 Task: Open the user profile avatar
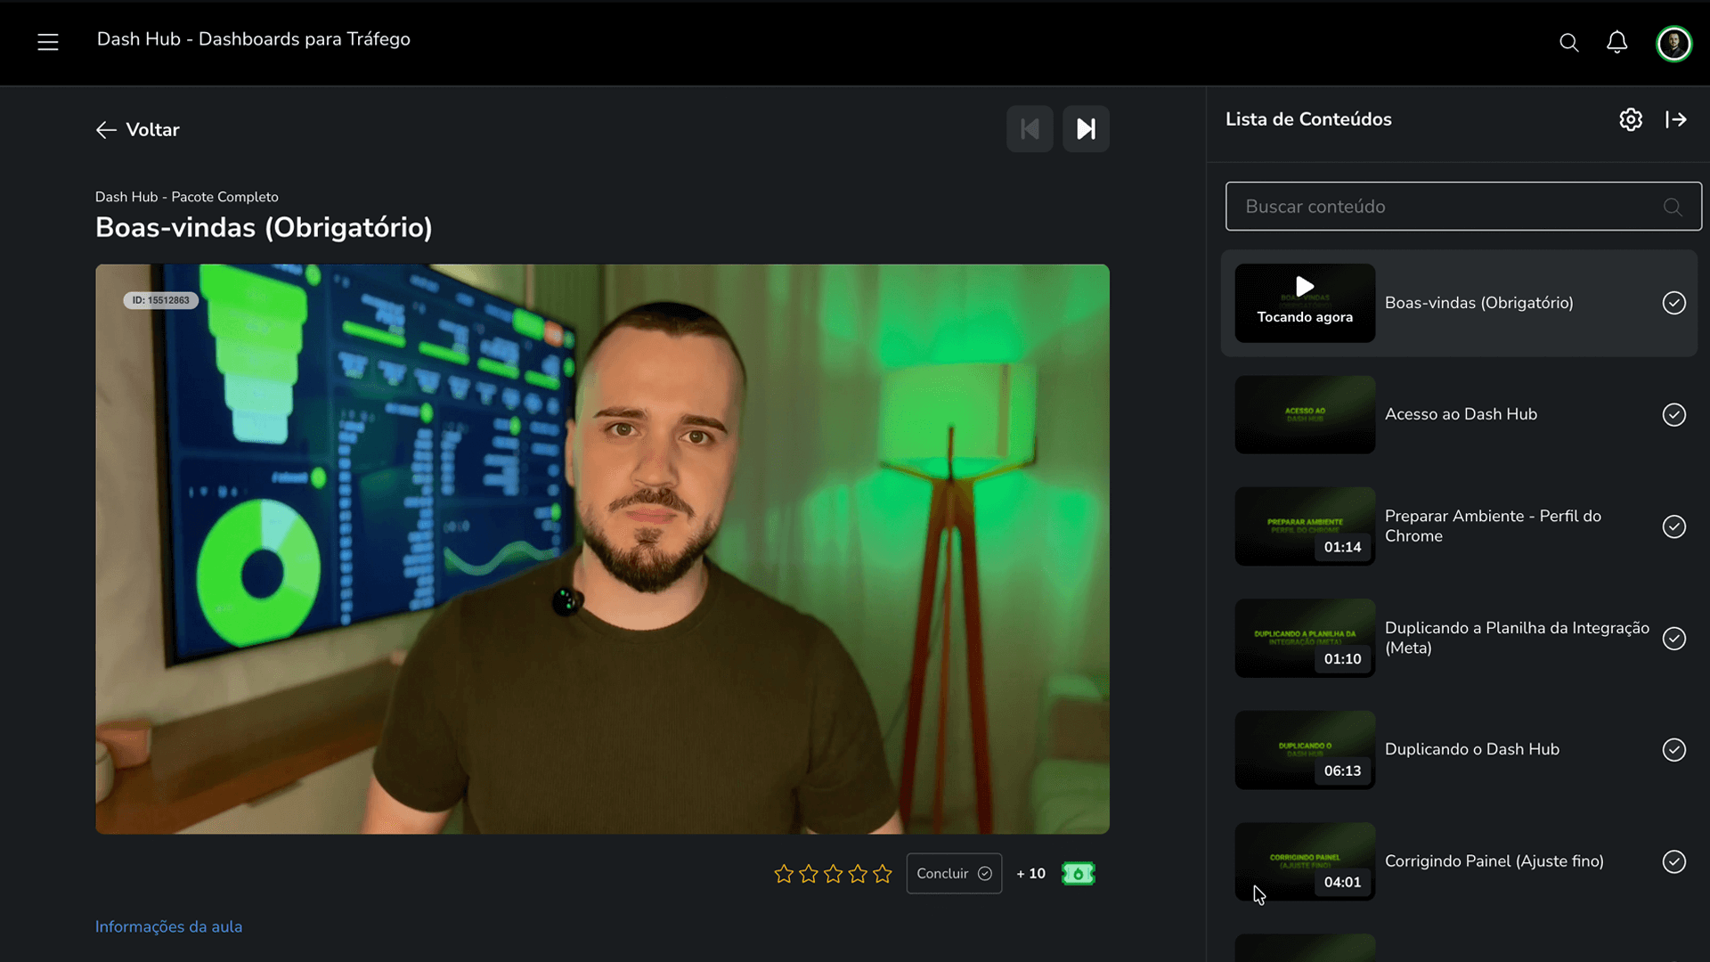point(1673,43)
